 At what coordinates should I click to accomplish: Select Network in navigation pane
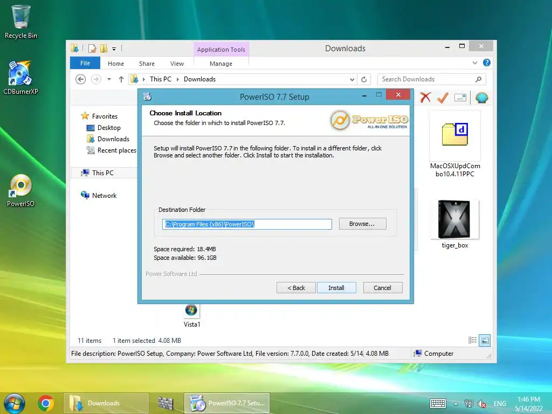tap(104, 195)
